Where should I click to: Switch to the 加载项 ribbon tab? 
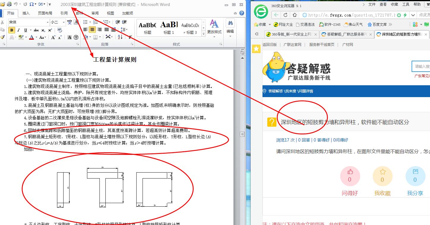[x=128, y=13]
